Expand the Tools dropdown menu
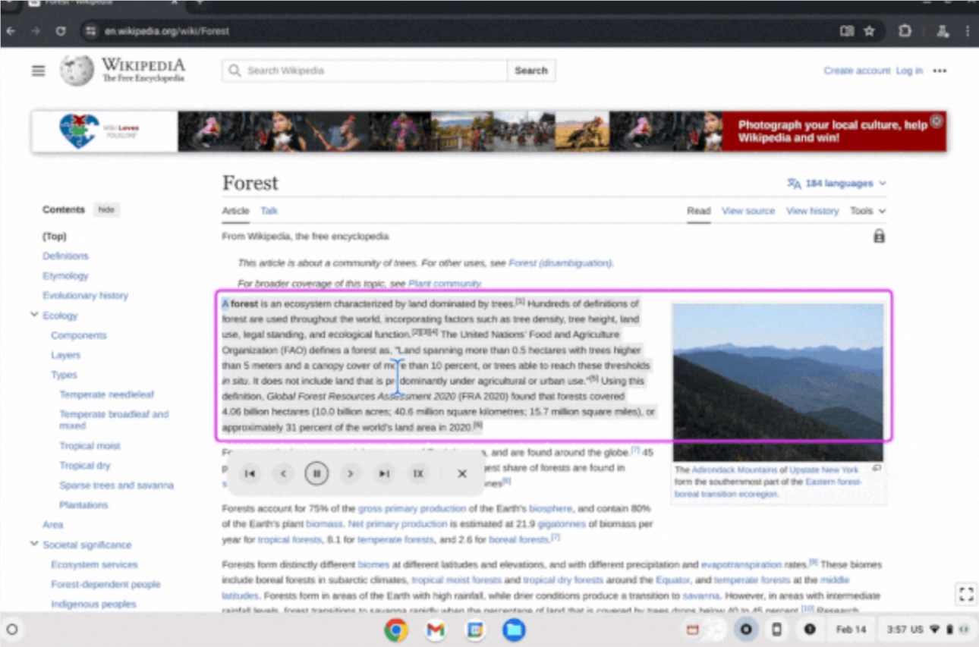Screen dimensions: 979x647 (x=867, y=211)
